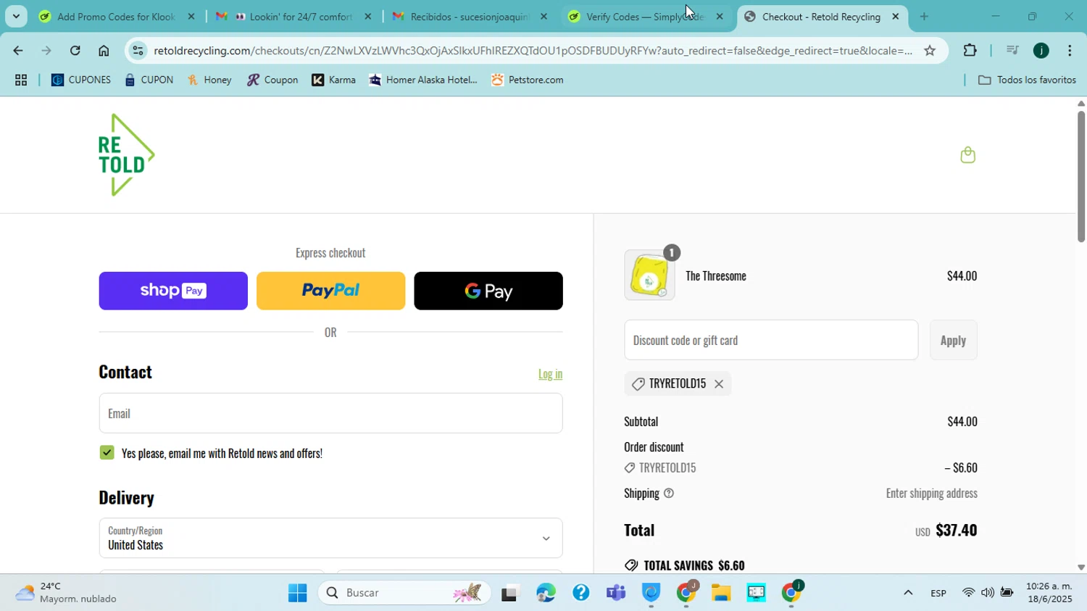Image resolution: width=1087 pixels, height=611 pixels.
Task: Close the Add Promo Codes for Klook tab
Action: [x=191, y=17]
